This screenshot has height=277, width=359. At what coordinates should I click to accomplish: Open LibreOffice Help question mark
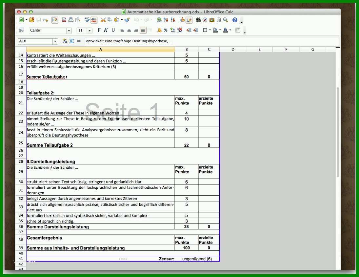(x=235, y=20)
